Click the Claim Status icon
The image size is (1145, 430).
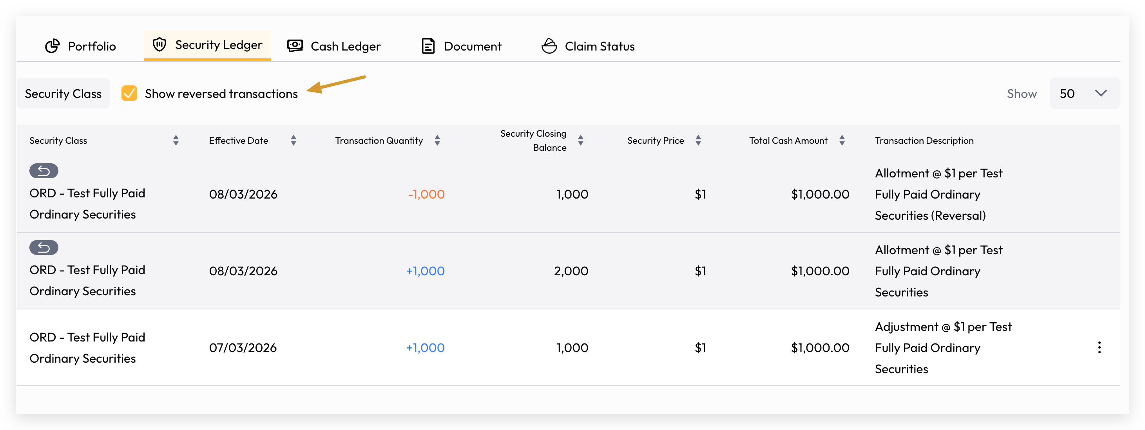tap(549, 46)
